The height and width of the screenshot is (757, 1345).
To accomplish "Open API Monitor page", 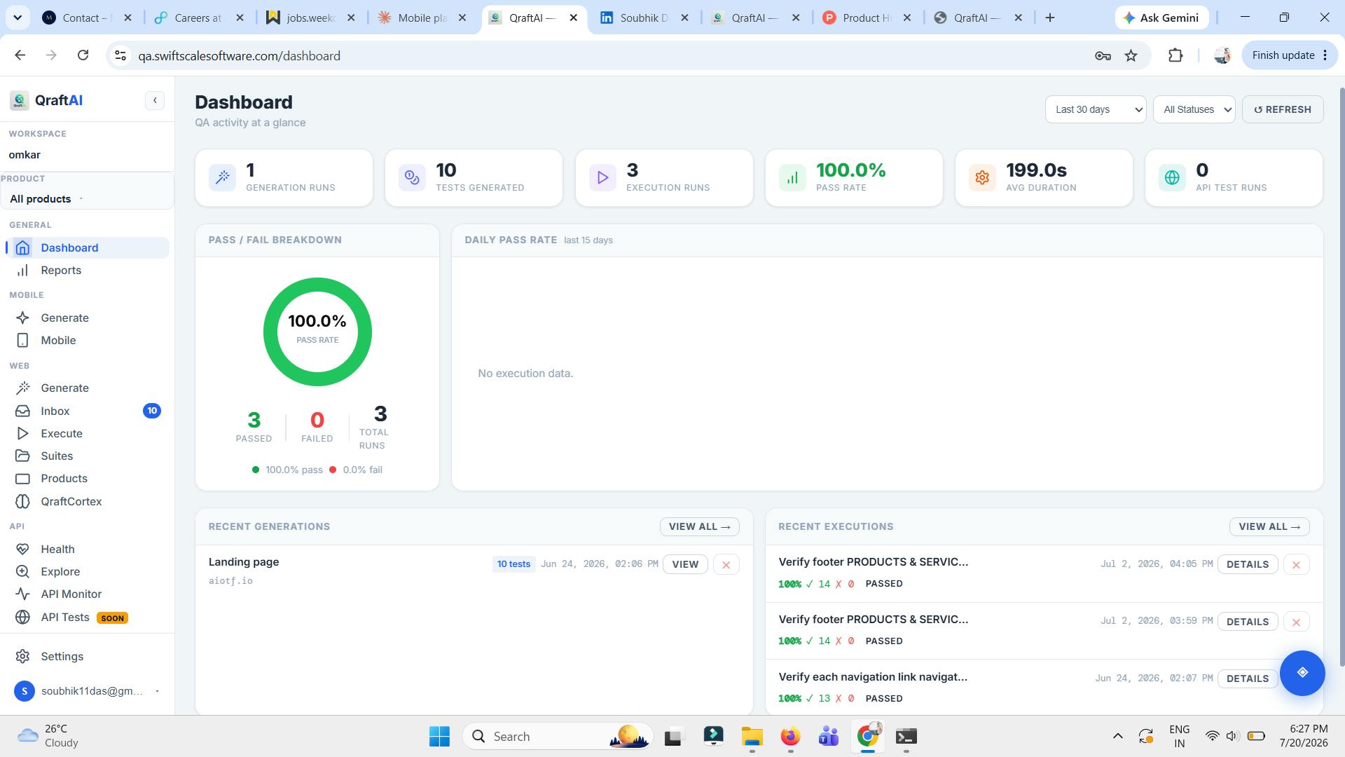I will click(x=88, y=594).
